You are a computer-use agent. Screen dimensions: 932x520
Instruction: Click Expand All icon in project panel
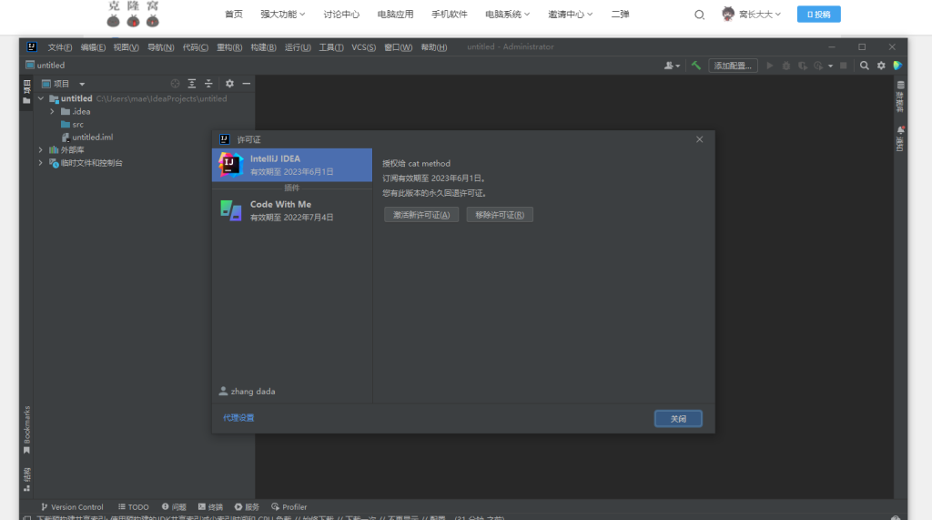pos(191,84)
